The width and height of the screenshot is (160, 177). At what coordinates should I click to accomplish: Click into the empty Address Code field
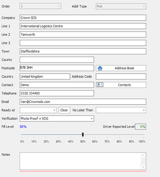pos(121,76)
